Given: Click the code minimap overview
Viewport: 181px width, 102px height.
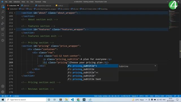Looking at the screenshot, I should tap(174, 20).
